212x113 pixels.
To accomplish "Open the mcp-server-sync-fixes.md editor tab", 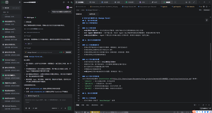I will click(147, 7).
